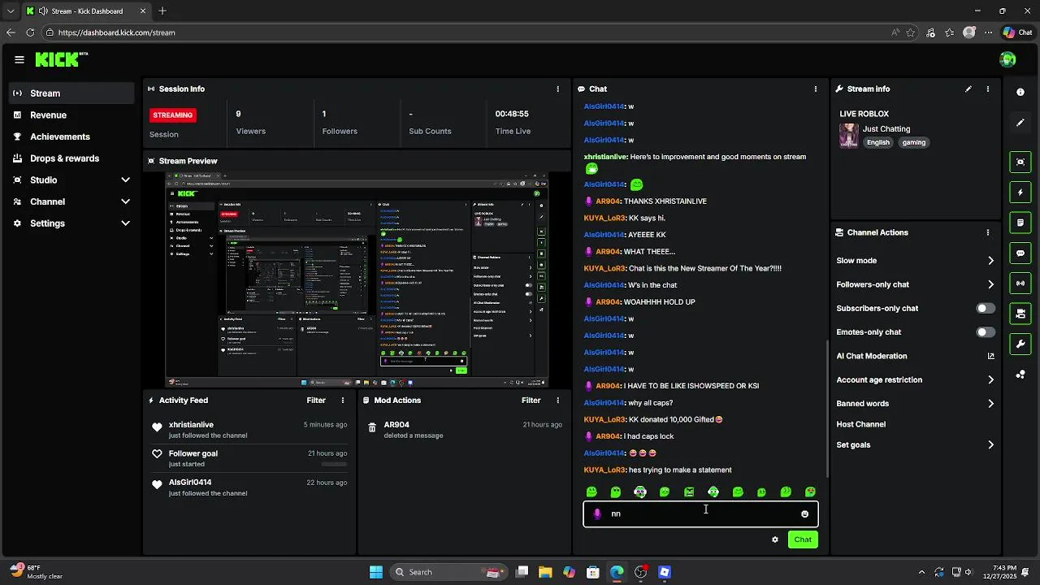Open Drops & rewards in the sidebar
The height and width of the screenshot is (585, 1040).
(x=71, y=158)
